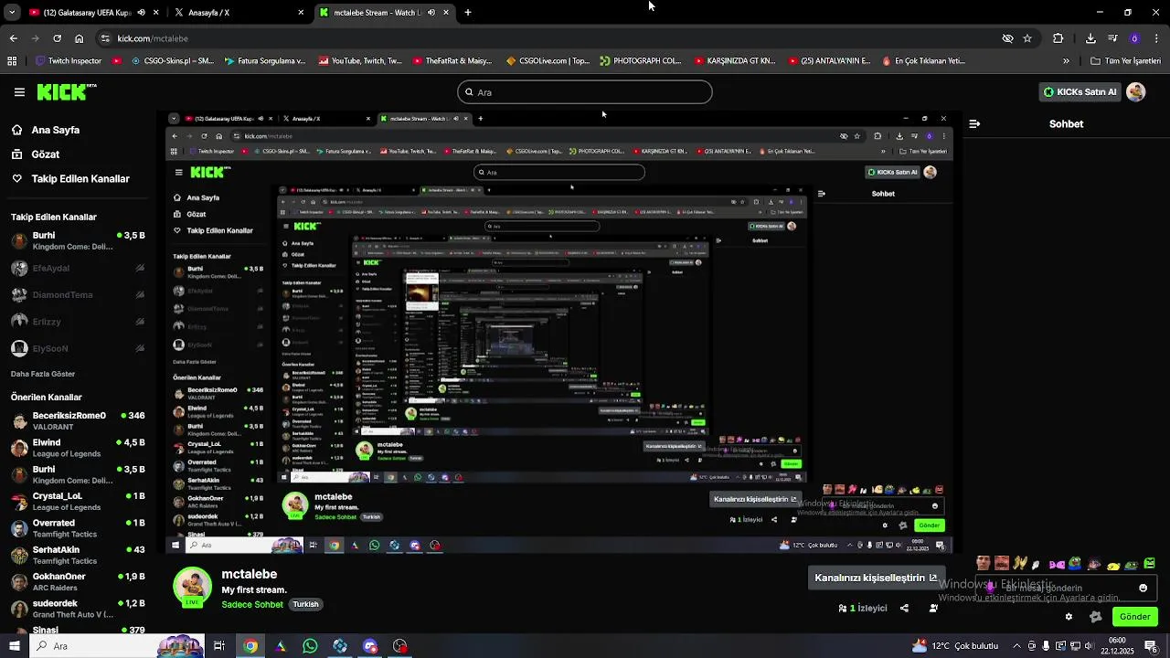Mute the Galatasaray UEFA tab audio
This screenshot has width=1170, height=658.
click(141, 13)
